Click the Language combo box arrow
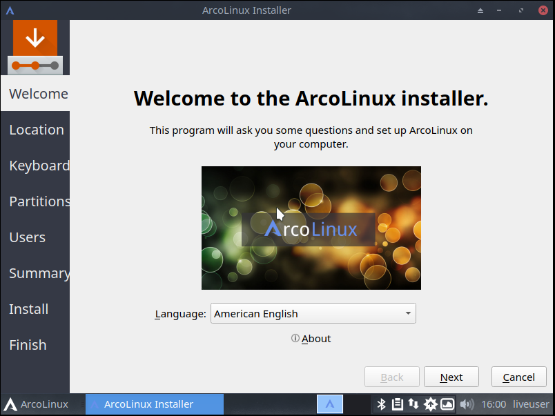 408,314
